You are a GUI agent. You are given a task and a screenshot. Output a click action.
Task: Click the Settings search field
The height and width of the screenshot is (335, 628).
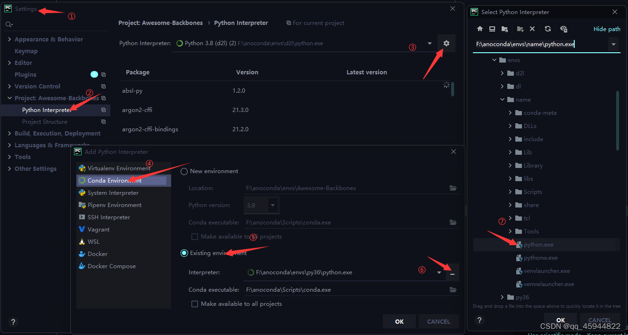click(x=57, y=24)
